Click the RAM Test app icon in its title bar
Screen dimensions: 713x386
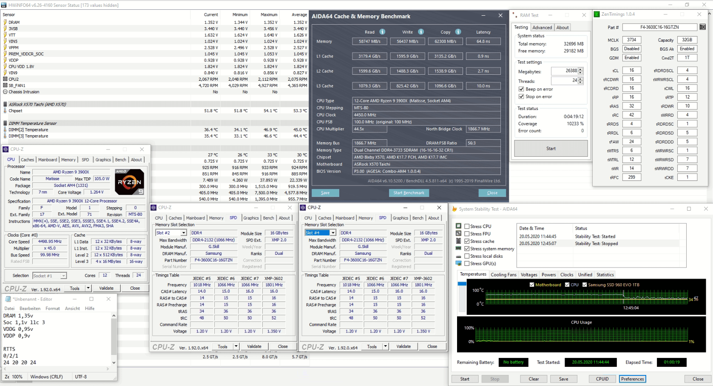click(x=514, y=15)
